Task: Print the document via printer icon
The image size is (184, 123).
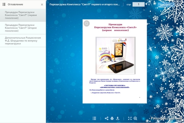Action: click(112, 118)
